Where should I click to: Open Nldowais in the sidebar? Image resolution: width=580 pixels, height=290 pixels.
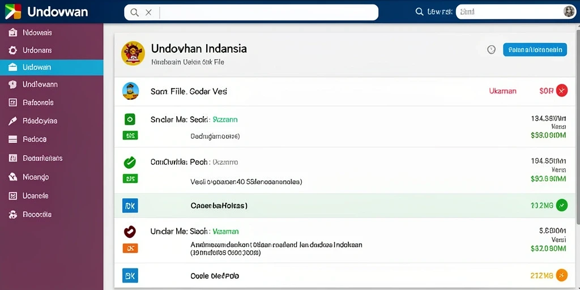click(52, 32)
